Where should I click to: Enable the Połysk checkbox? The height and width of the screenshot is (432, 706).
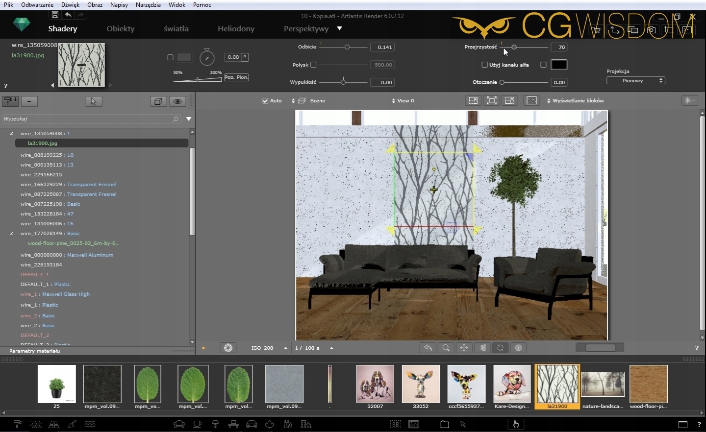coord(313,65)
